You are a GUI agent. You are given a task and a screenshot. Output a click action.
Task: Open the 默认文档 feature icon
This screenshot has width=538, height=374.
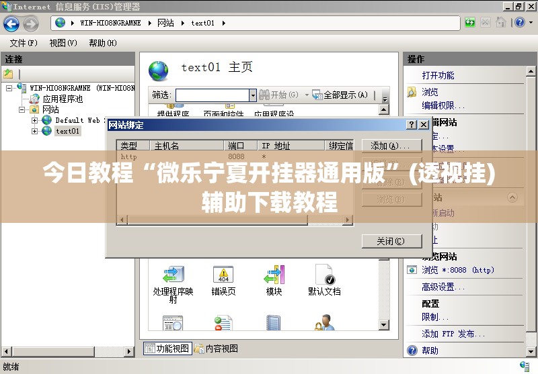tap(325, 275)
